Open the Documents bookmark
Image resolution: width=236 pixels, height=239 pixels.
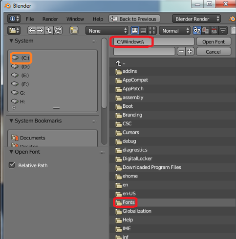point(28,138)
